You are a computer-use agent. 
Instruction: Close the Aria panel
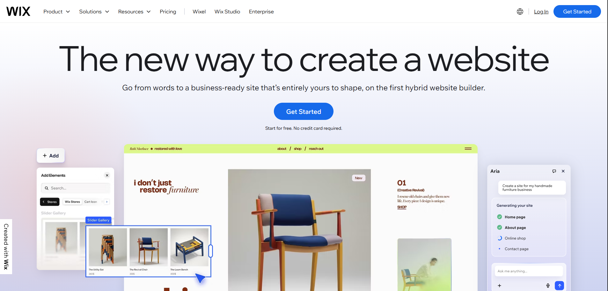pos(563,171)
